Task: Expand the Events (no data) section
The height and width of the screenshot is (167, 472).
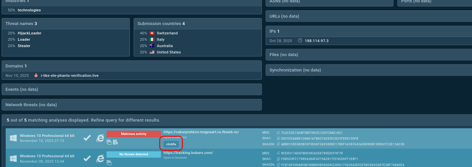Action: point(132,90)
